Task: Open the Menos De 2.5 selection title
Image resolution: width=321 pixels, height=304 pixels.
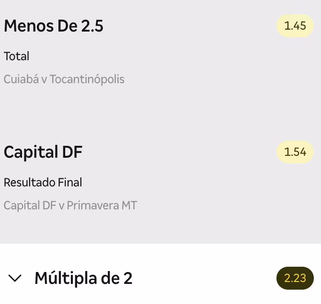Action: pyautogui.click(x=54, y=26)
